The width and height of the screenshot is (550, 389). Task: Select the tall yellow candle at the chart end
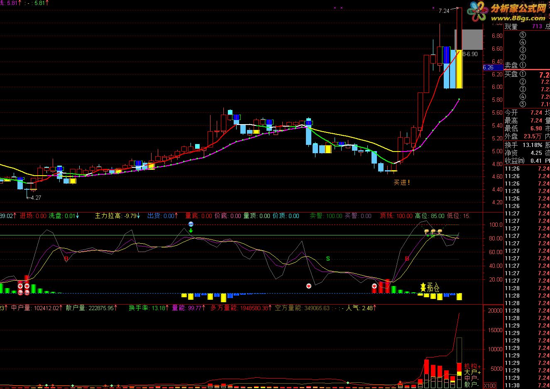pos(459,69)
